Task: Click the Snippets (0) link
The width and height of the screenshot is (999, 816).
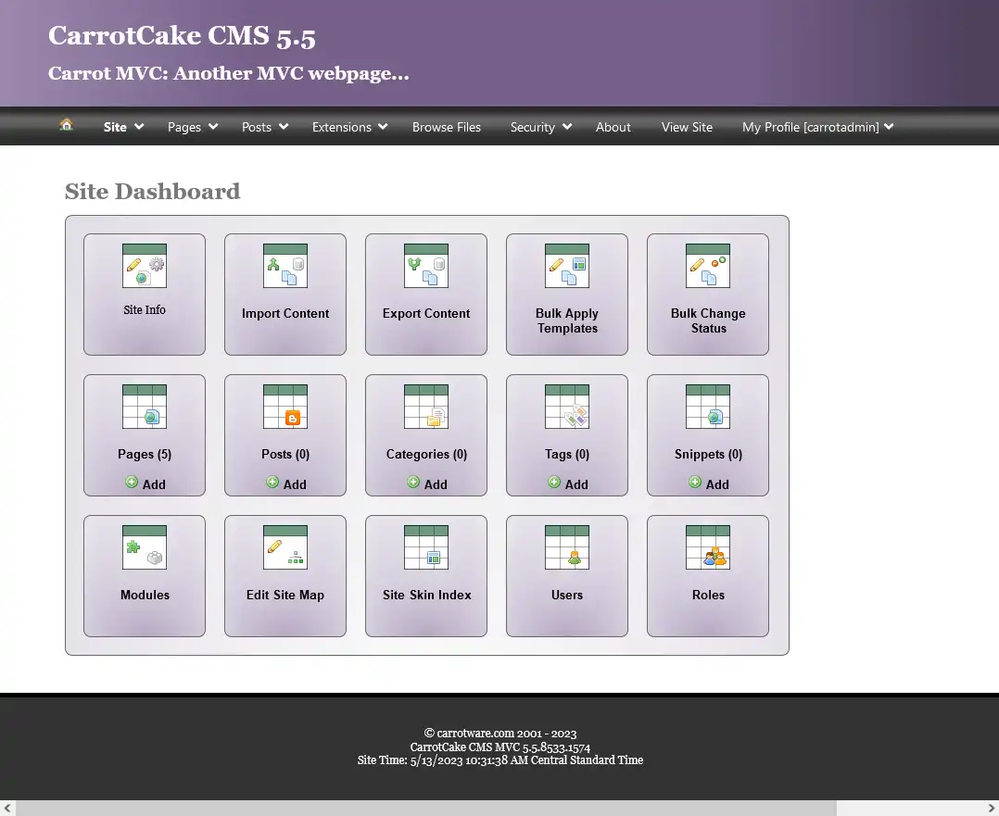Action: (708, 454)
